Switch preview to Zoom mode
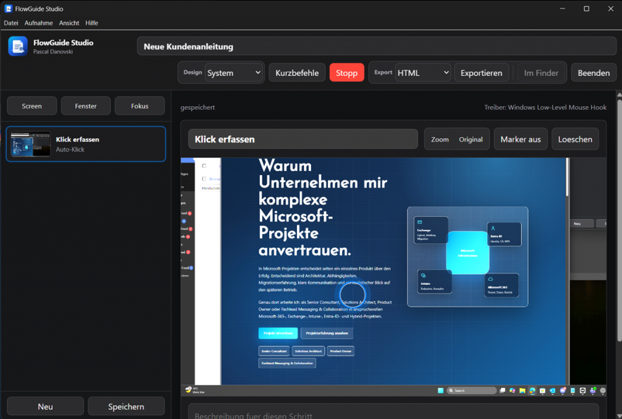622x419 pixels. [440, 139]
